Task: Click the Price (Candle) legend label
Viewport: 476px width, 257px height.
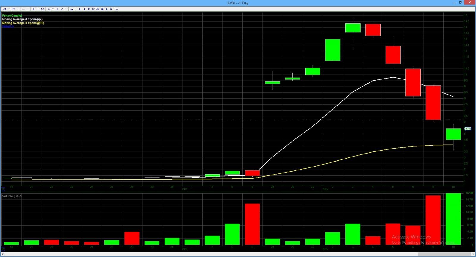Action: (x=12, y=15)
